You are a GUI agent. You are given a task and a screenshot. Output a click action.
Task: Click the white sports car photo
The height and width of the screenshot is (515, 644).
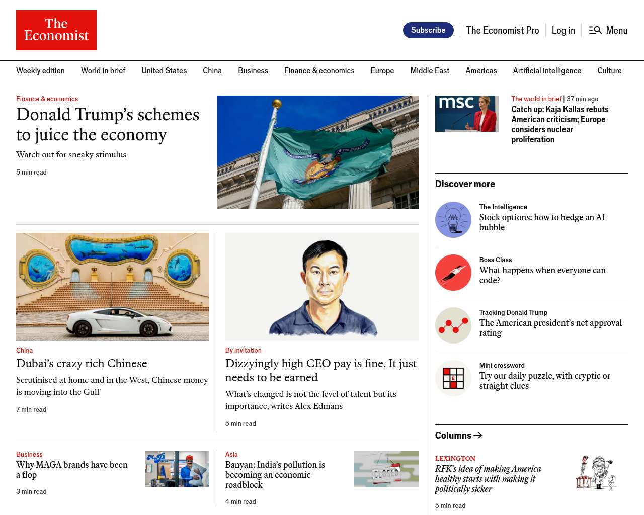point(113,287)
